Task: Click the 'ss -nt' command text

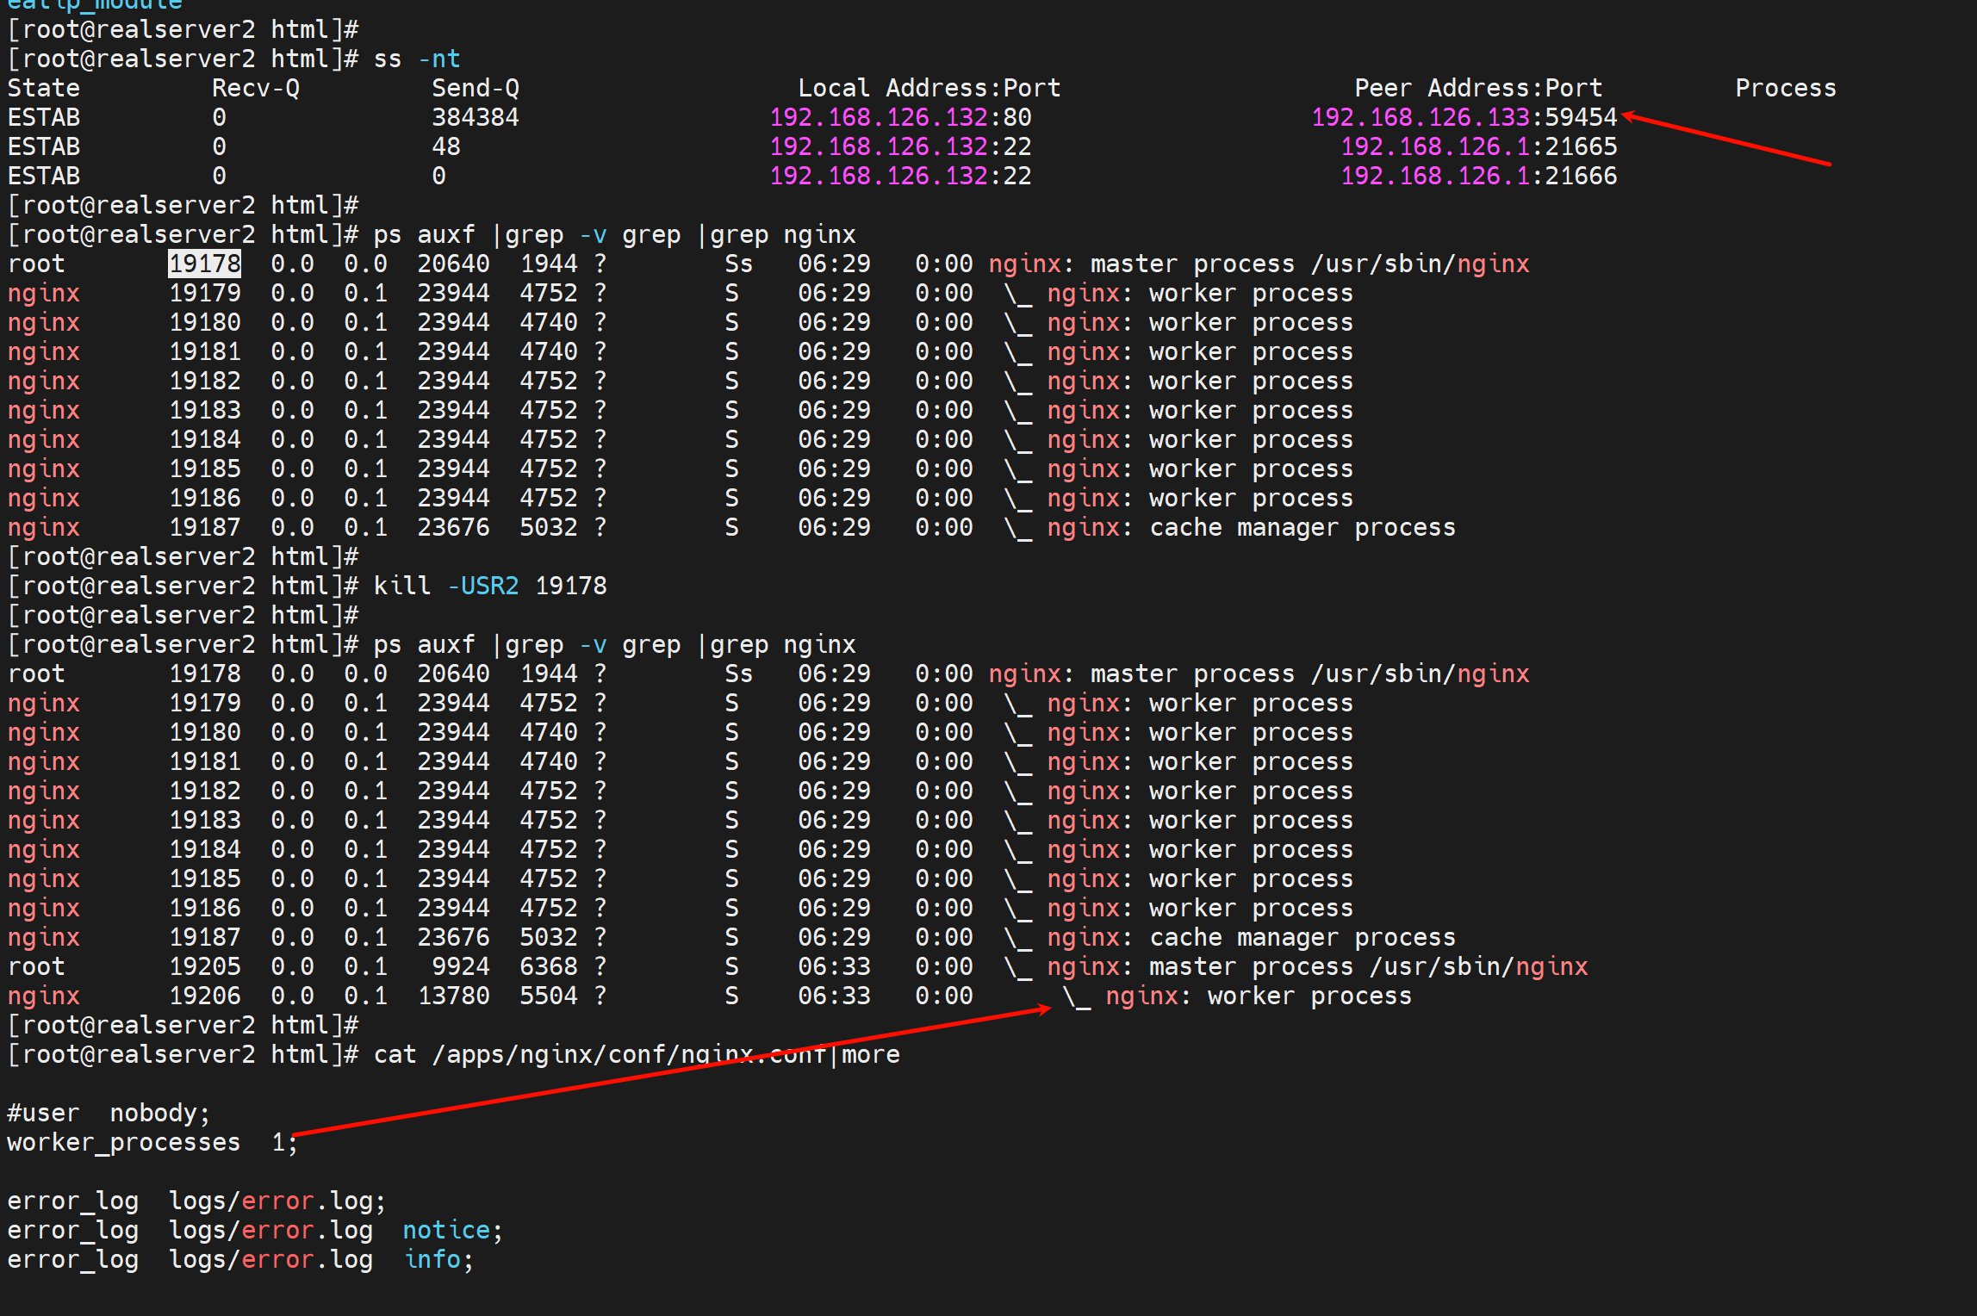Action: (417, 59)
